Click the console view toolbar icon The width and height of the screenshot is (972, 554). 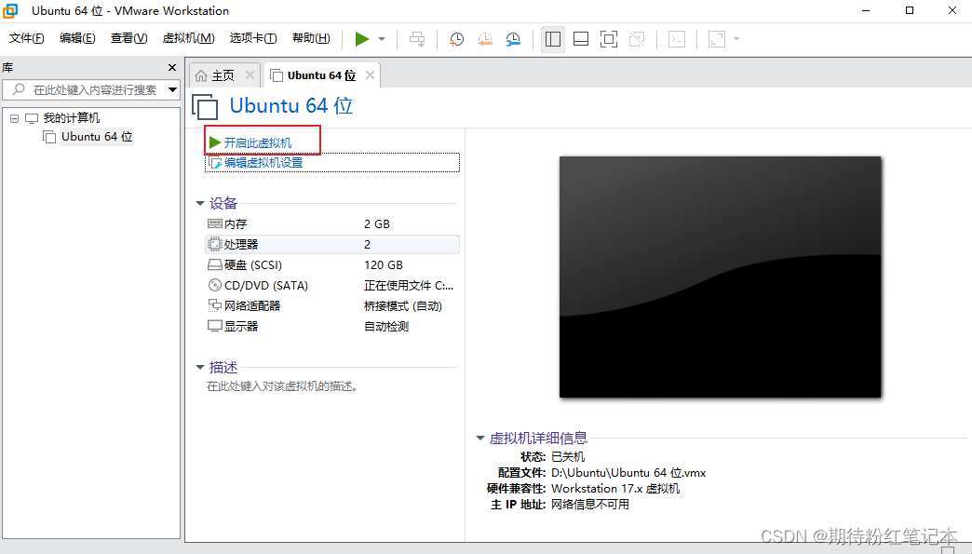pyautogui.click(x=676, y=39)
